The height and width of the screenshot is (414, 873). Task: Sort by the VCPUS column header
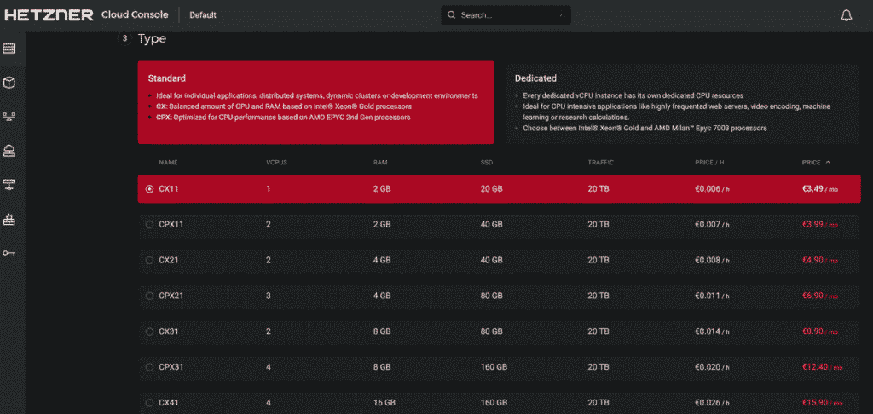(277, 163)
